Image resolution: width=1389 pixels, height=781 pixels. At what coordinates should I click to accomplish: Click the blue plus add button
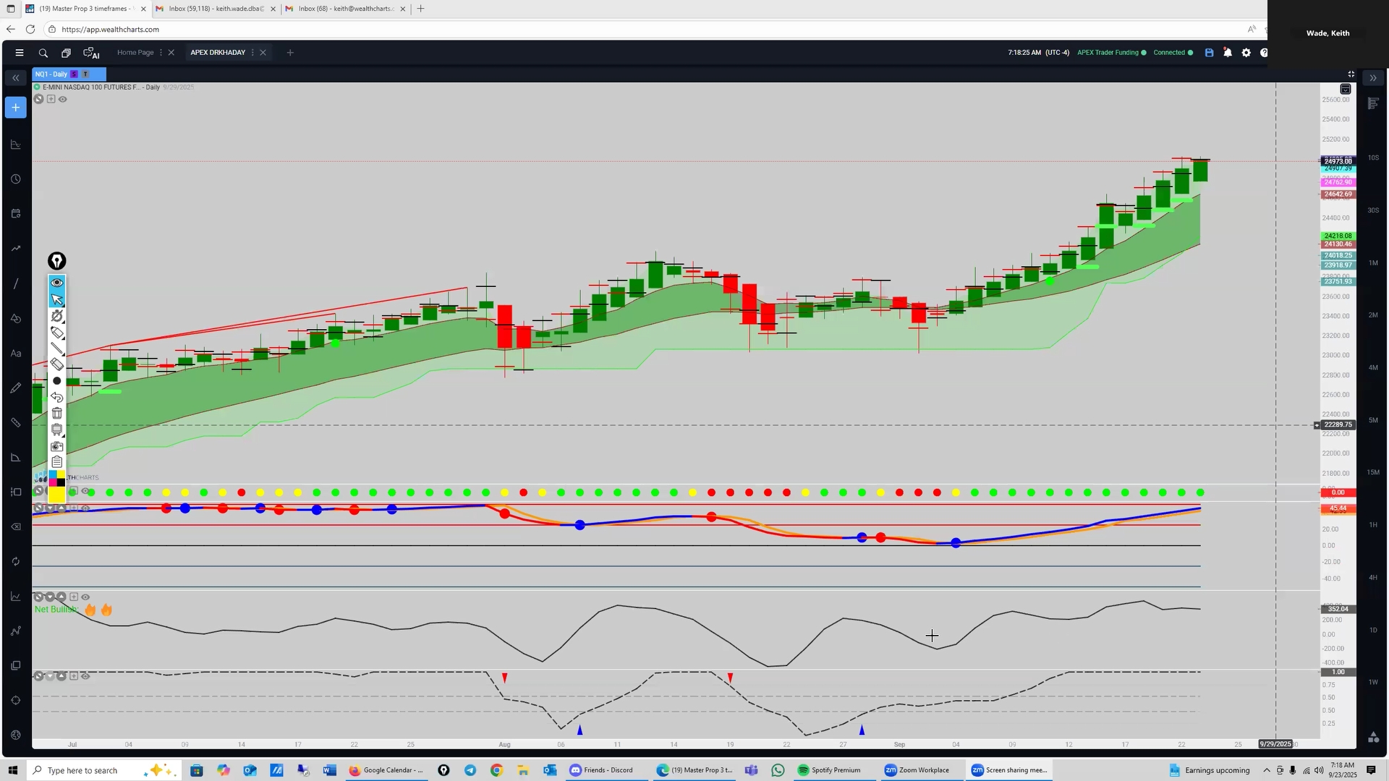[15, 108]
